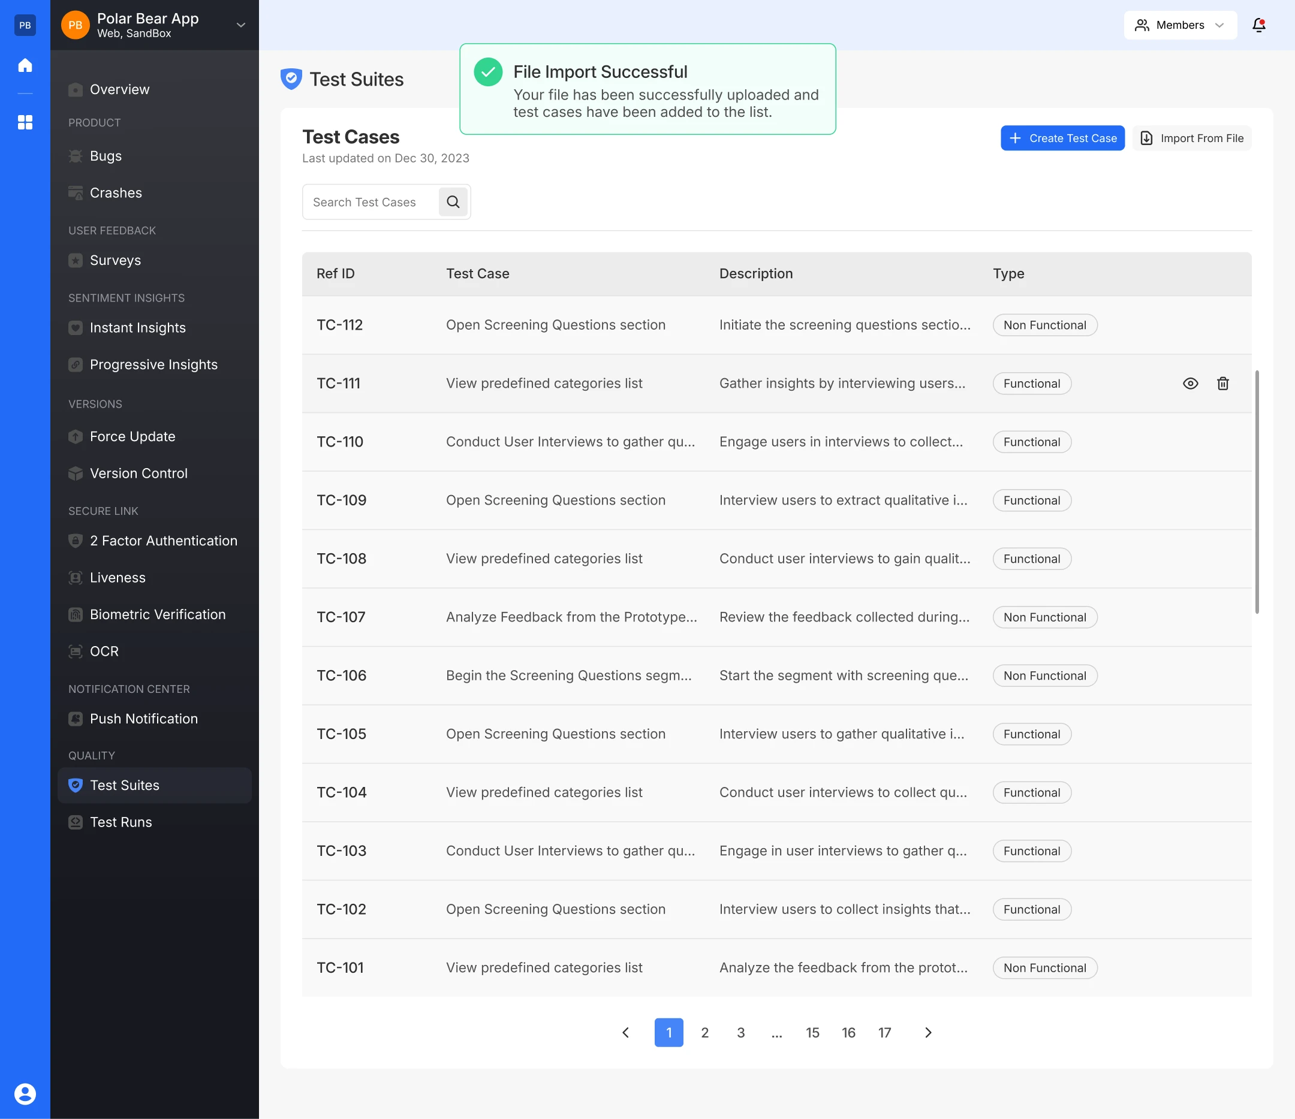Go to page 16
The image size is (1295, 1119).
pyautogui.click(x=849, y=1033)
